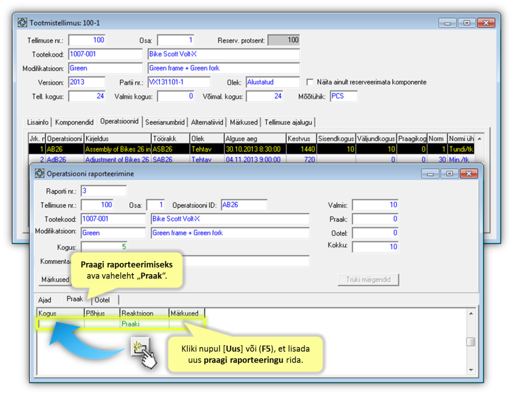Open the Ootel tab

point(102,300)
